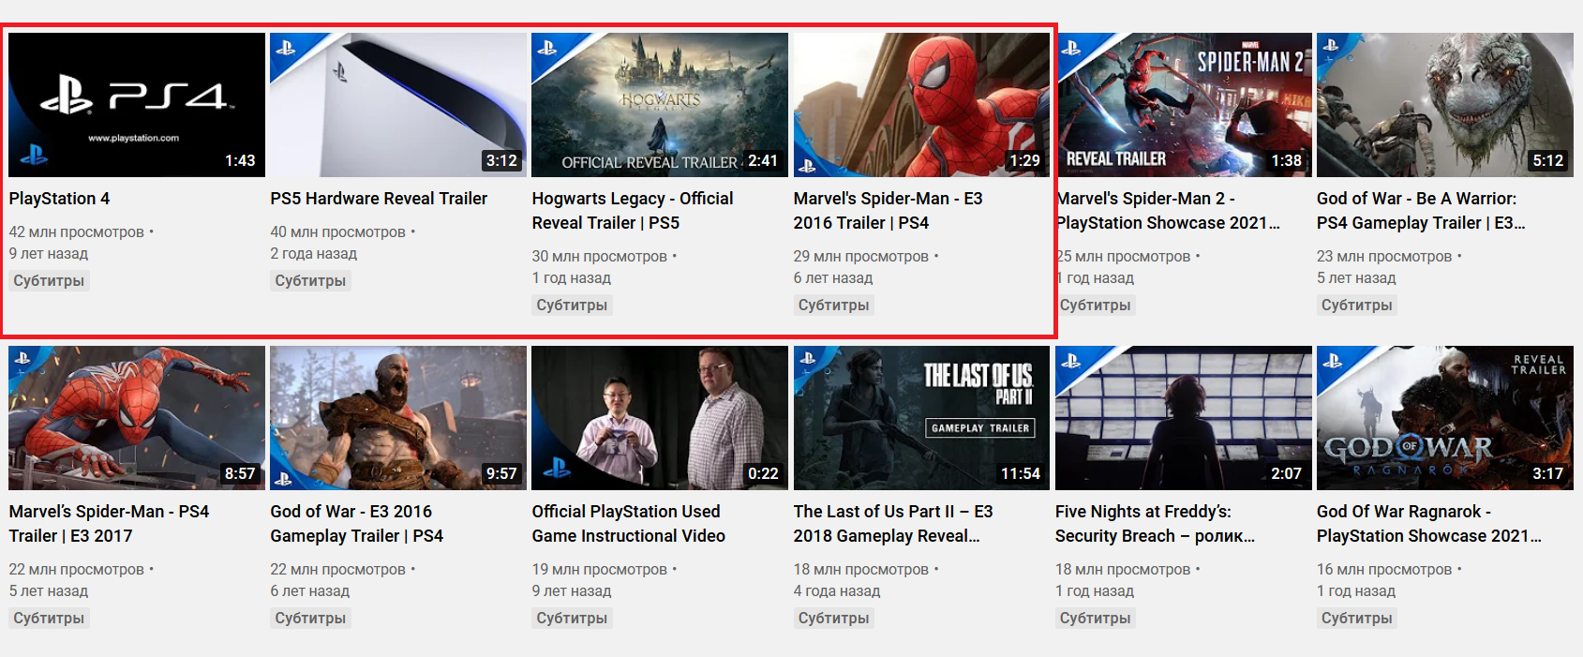Click the 11:54 duration badge

(1021, 473)
